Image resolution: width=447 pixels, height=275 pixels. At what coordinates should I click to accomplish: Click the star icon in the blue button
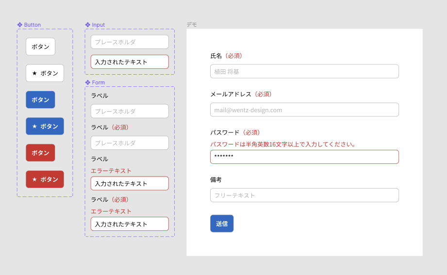click(34, 126)
